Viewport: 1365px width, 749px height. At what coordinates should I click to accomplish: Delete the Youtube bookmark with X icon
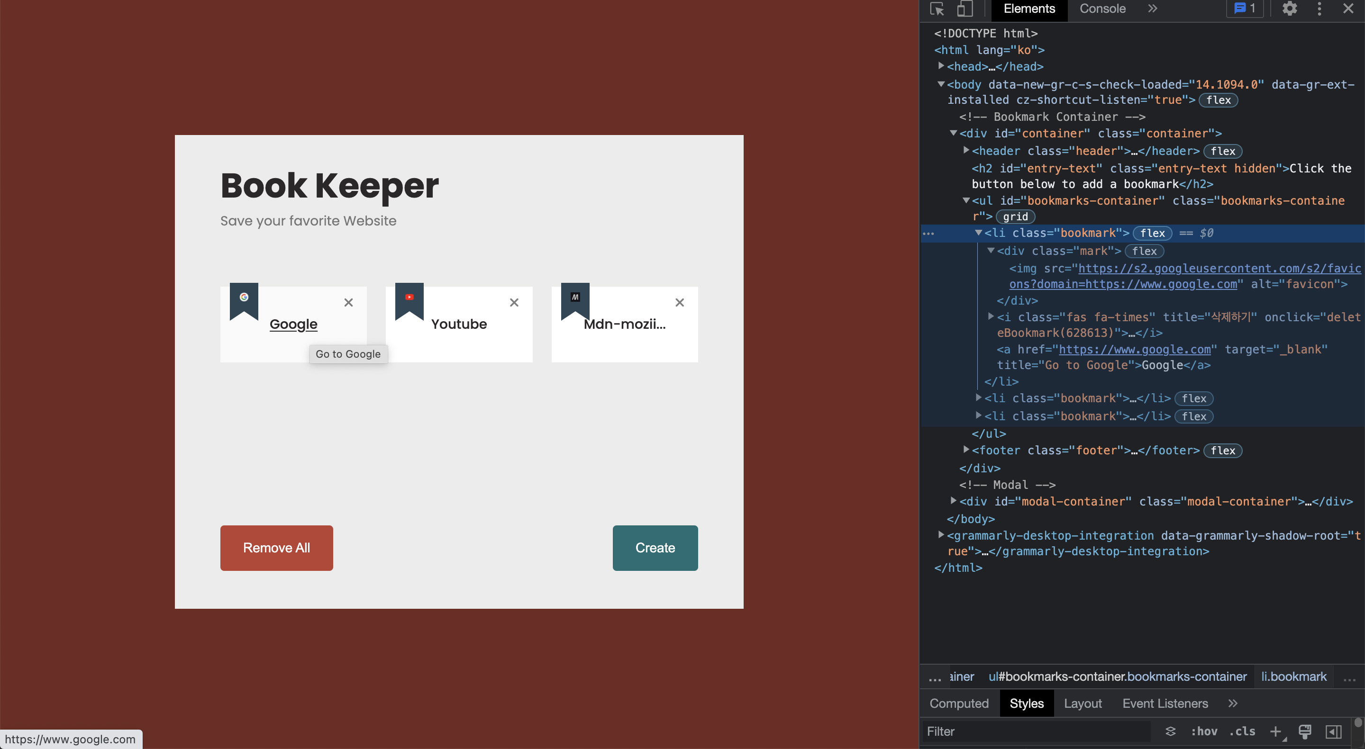(514, 302)
